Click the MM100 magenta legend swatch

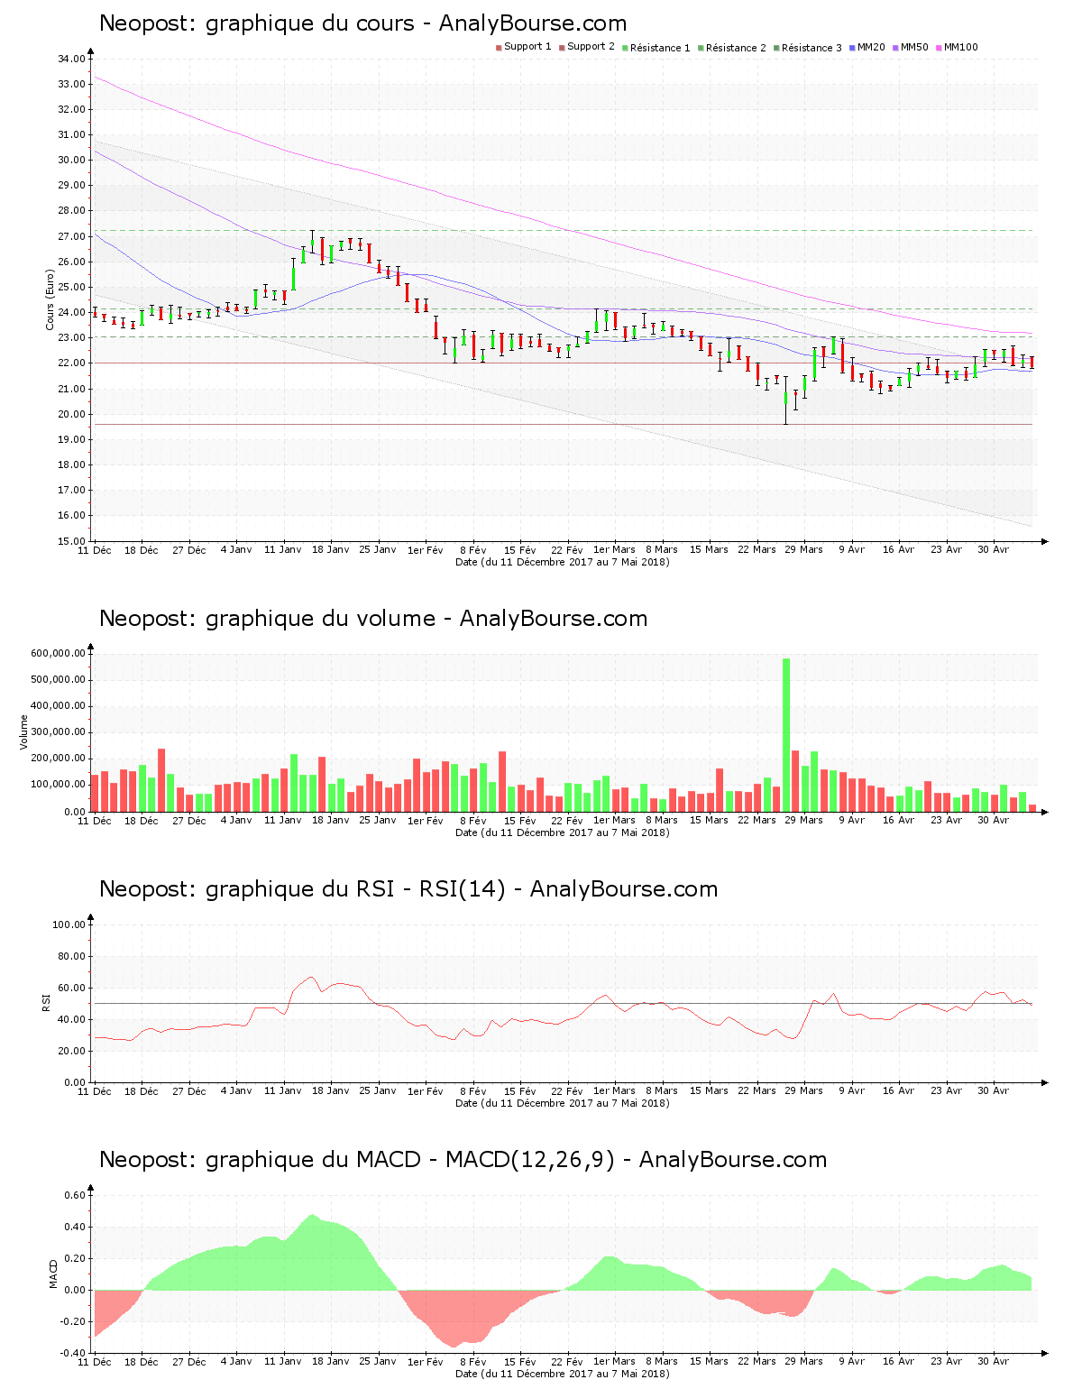pos(939,48)
